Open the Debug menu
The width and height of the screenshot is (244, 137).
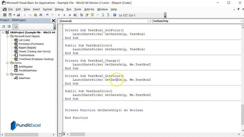[x=59, y=9]
